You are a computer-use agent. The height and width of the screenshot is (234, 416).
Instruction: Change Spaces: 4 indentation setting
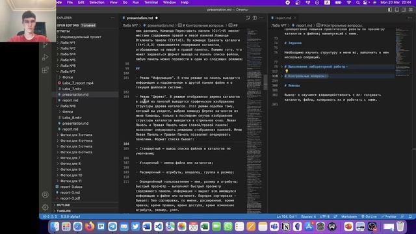(308, 216)
